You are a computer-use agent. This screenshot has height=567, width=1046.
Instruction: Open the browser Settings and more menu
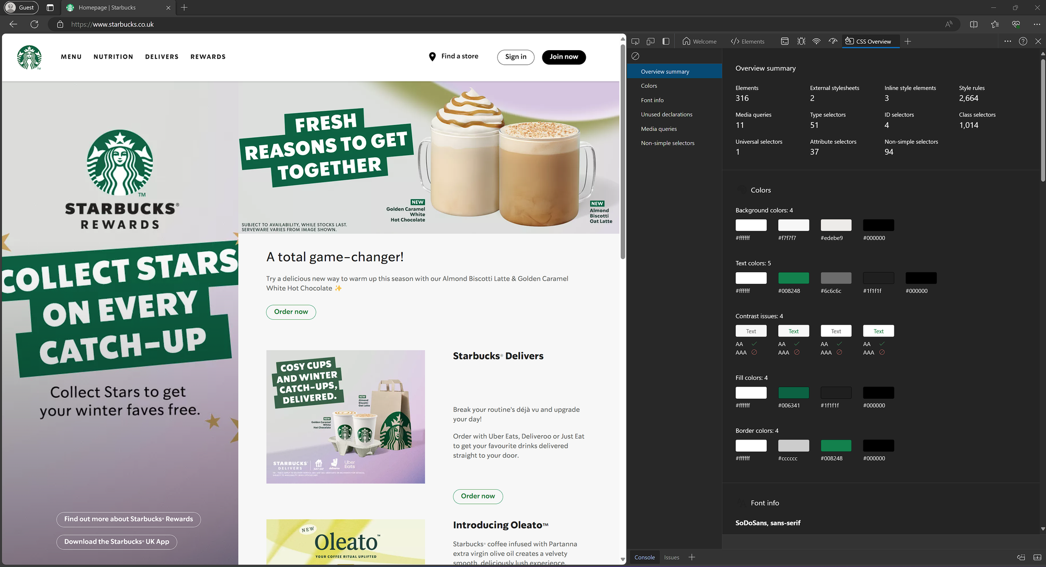point(1037,24)
